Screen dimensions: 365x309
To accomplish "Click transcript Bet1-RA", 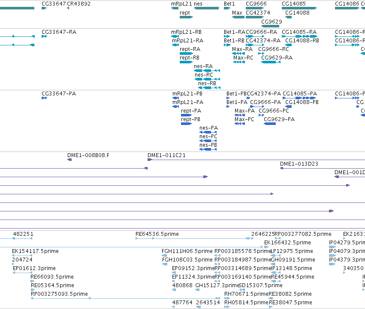I will pyautogui.click(x=227, y=36).
